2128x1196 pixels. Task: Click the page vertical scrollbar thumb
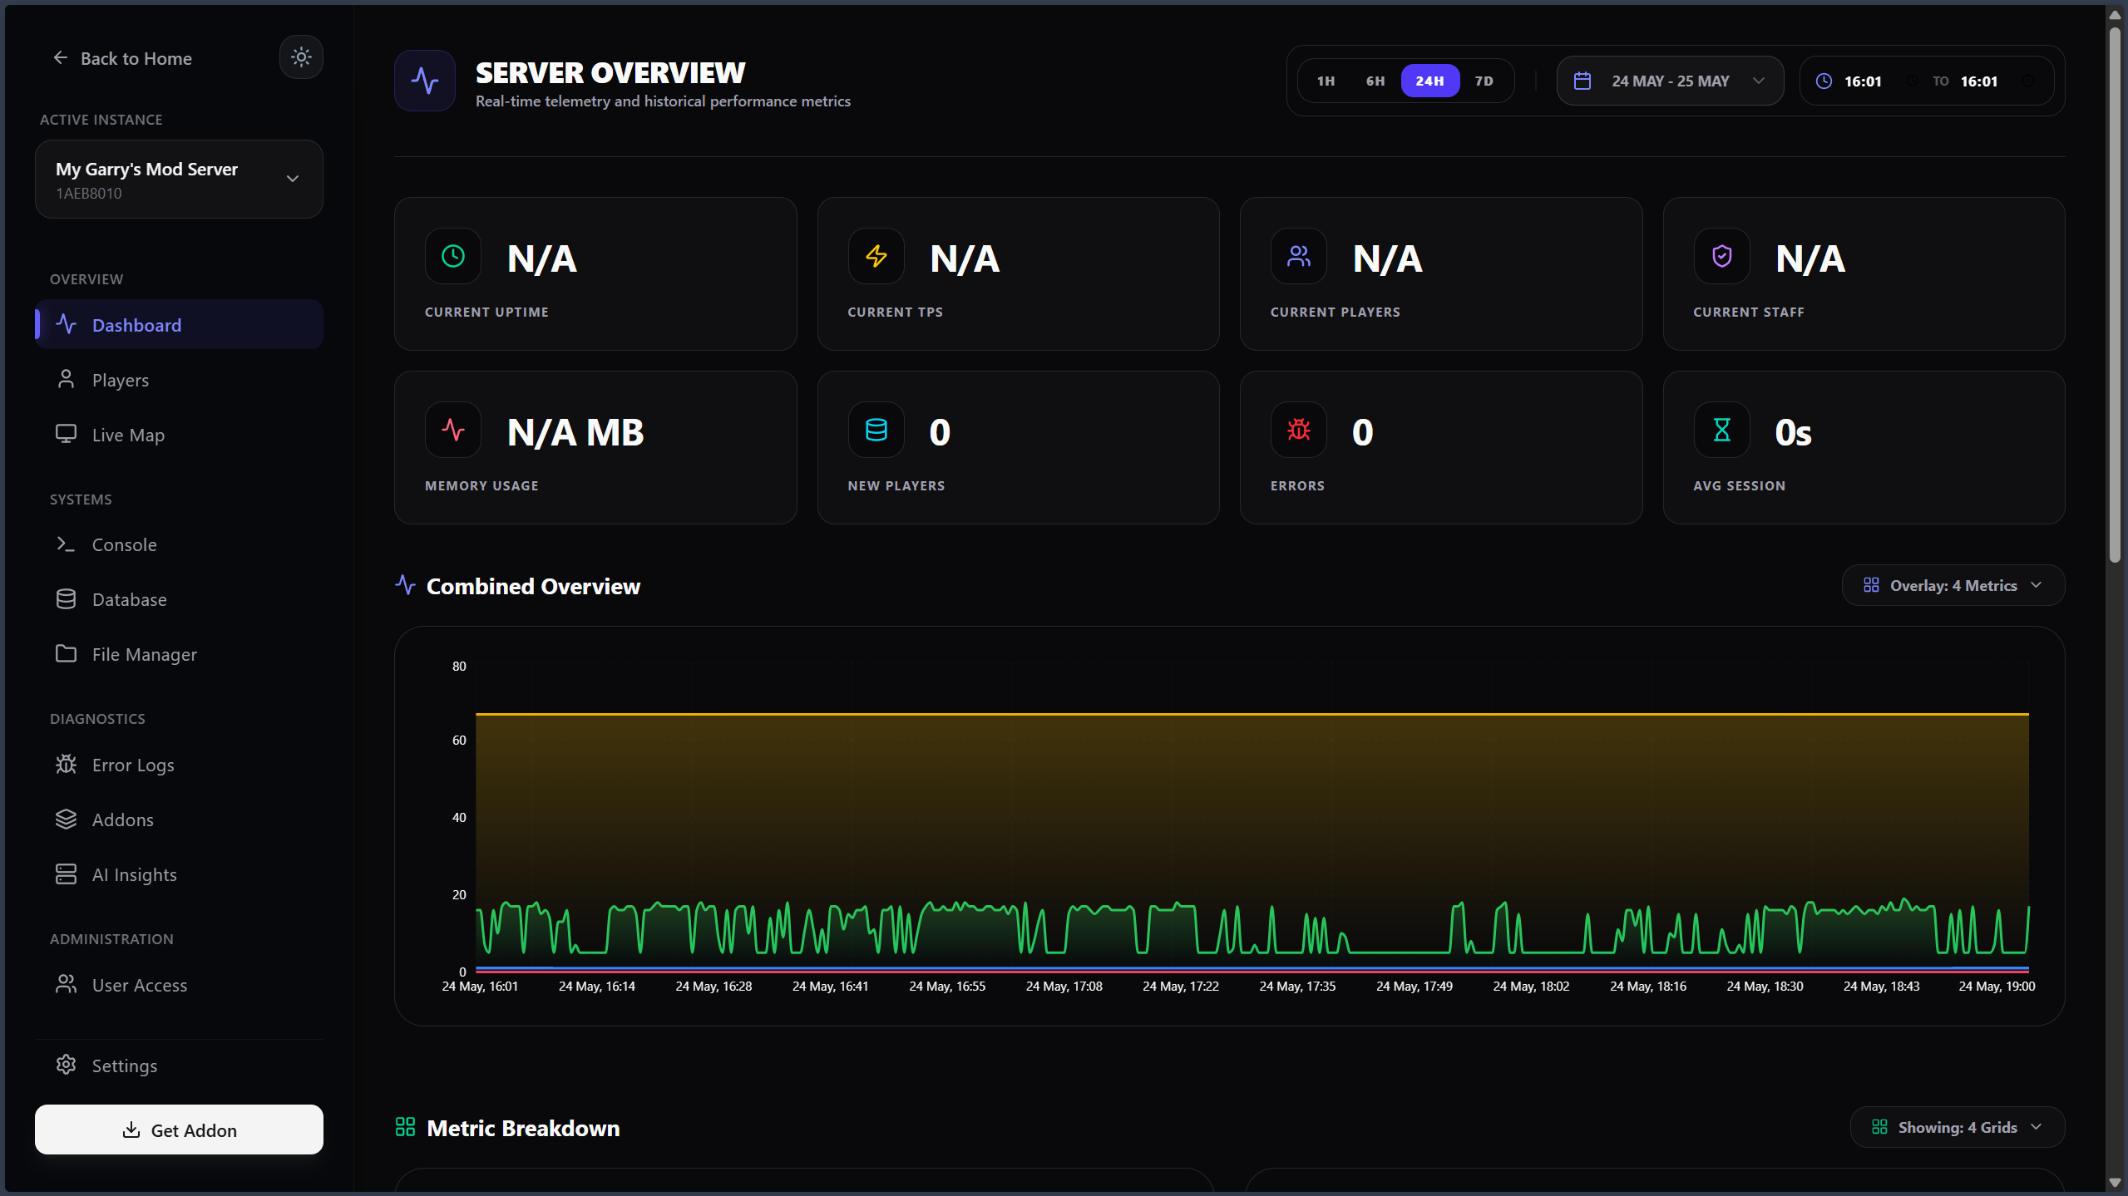coord(2115,295)
